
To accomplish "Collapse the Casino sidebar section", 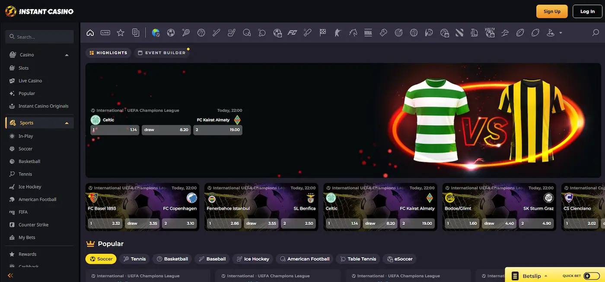I will click(x=67, y=55).
